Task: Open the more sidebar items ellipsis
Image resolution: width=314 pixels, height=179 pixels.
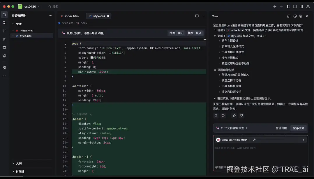Action: 4,76
